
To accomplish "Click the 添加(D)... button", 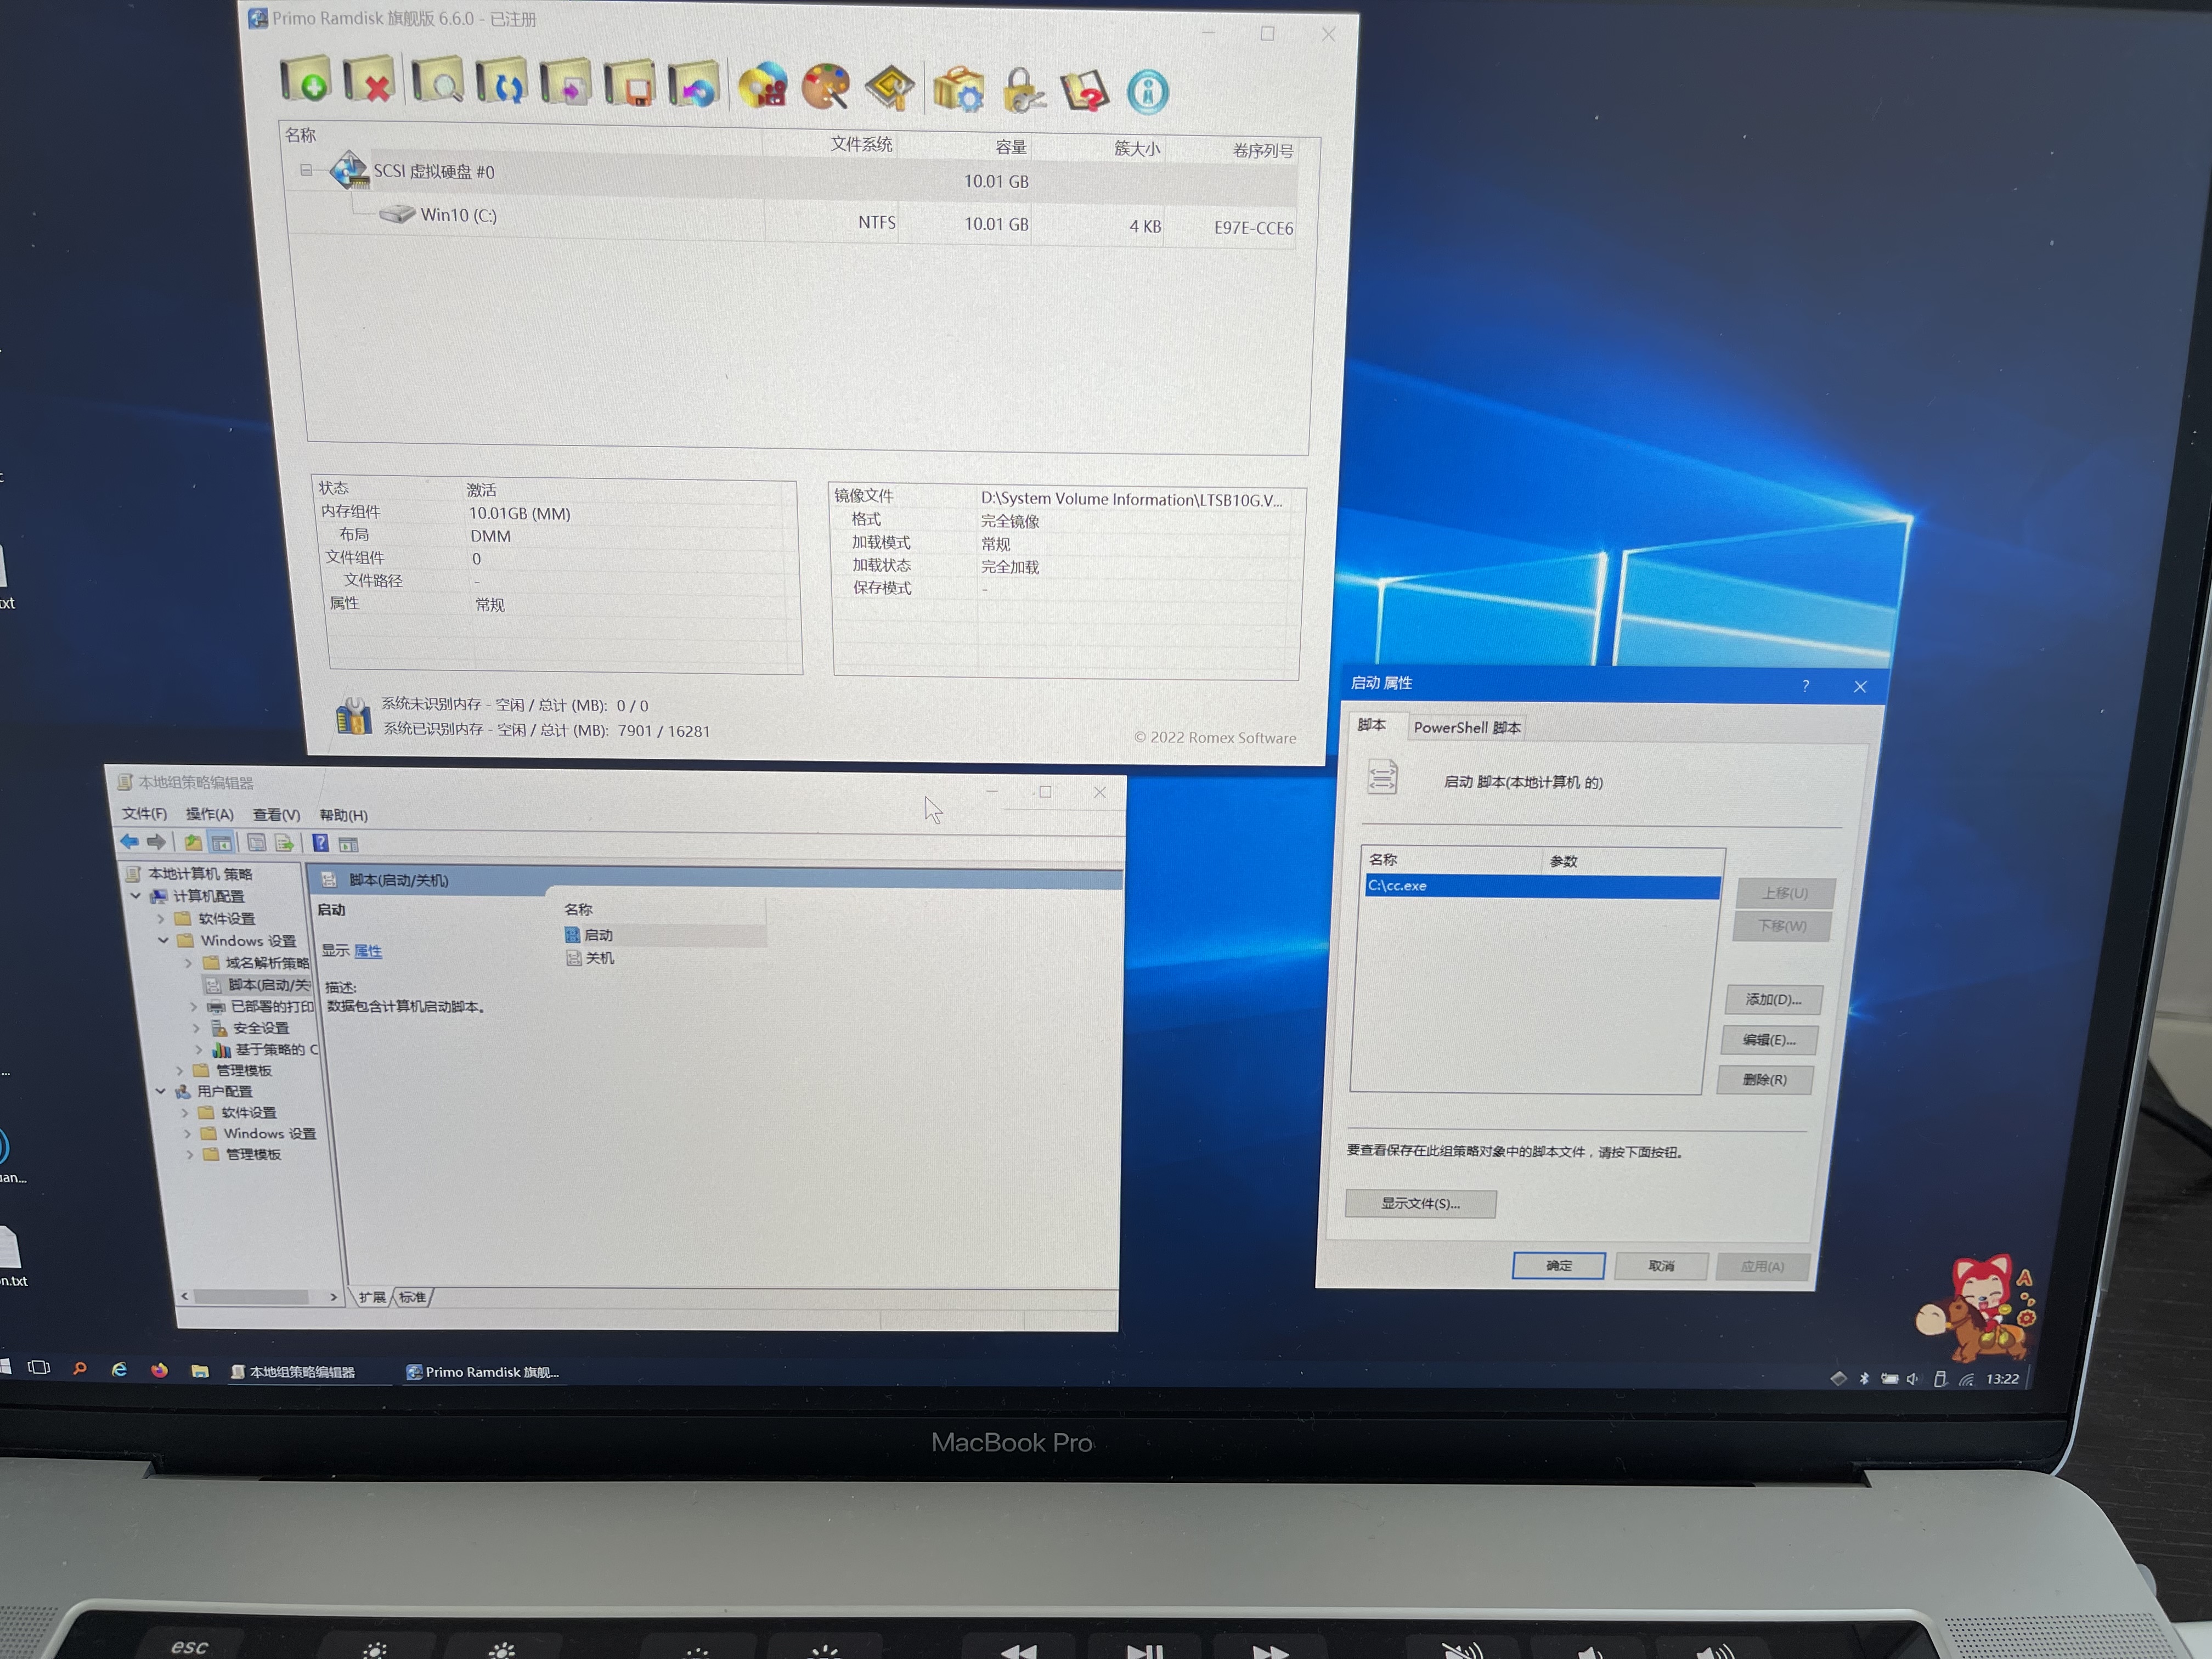I will tap(1773, 999).
